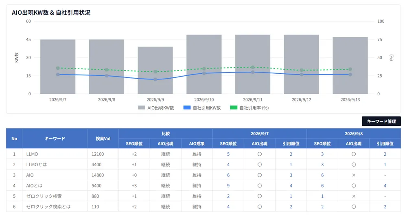Image resolution: width=407 pixels, height=218 pixels.
Task: Click the 9/8 AIO出現 × mark for AIO
Action: 354,175
